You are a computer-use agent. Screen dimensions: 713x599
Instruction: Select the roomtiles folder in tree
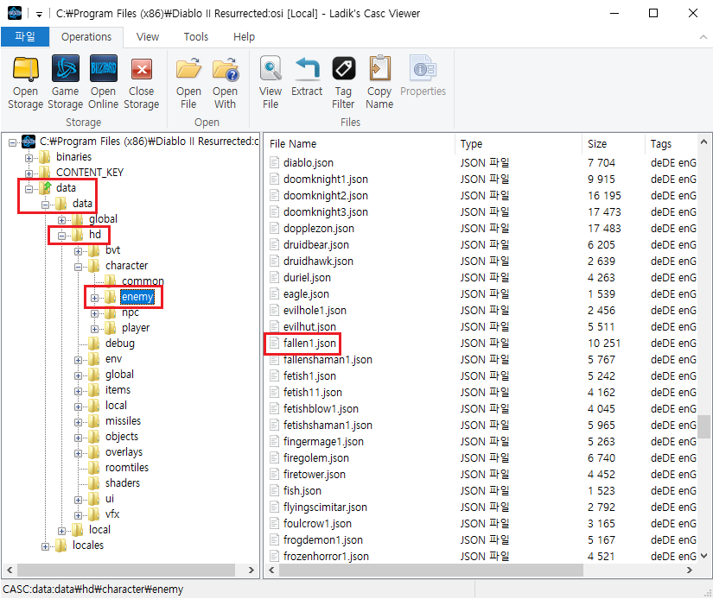[x=127, y=467]
